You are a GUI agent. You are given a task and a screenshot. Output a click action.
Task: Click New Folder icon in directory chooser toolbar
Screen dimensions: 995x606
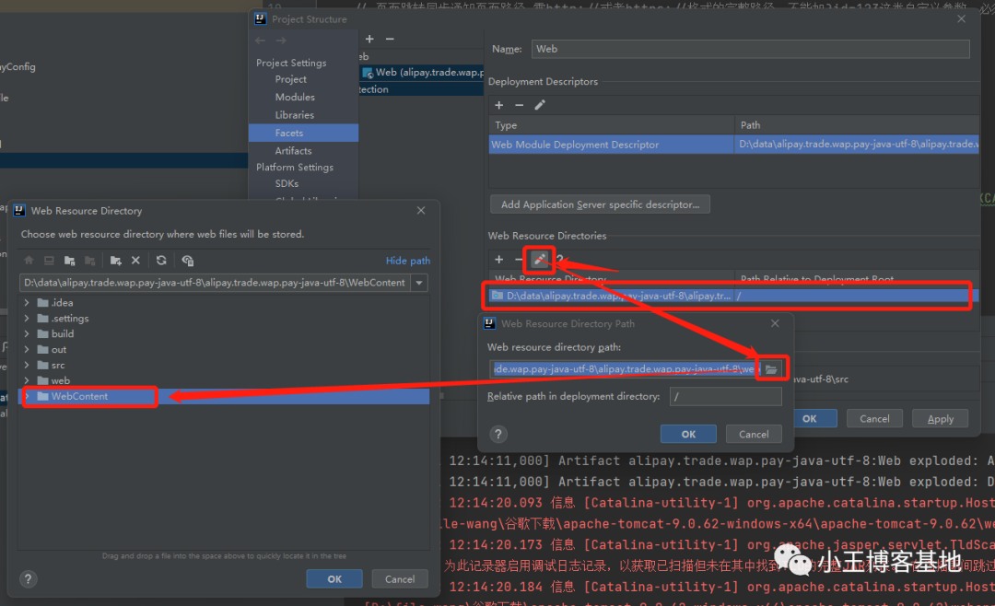click(x=116, y=261)
